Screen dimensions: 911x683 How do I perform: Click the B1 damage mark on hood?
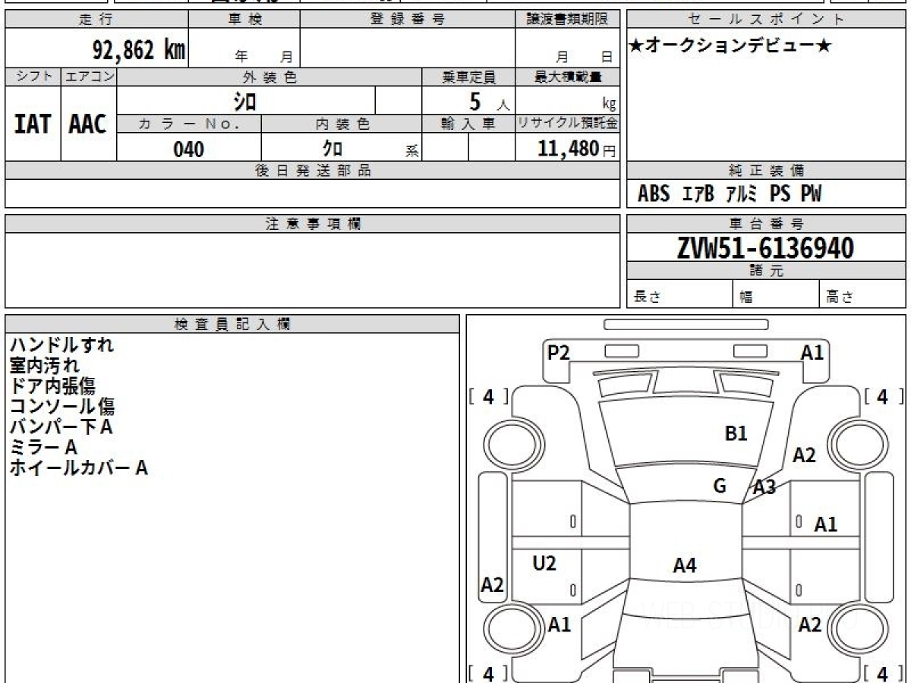point(736,433)
